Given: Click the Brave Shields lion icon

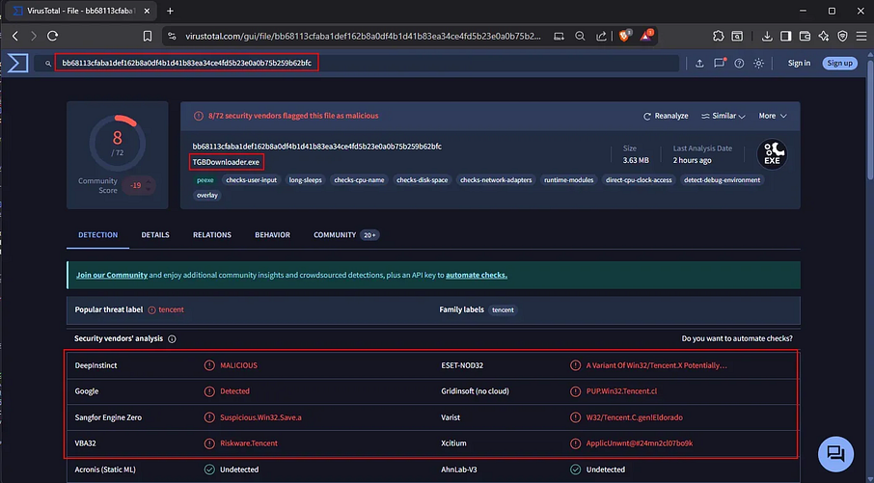Looking at the screenshot, I should coord(624,37).
